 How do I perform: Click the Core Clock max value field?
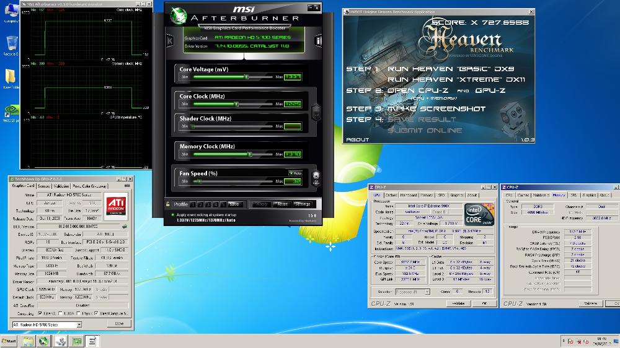click(293, 104)
